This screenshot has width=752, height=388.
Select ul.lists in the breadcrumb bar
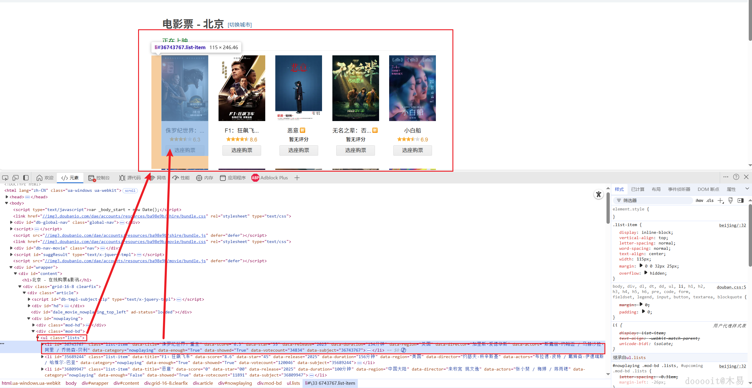(293, 383)
